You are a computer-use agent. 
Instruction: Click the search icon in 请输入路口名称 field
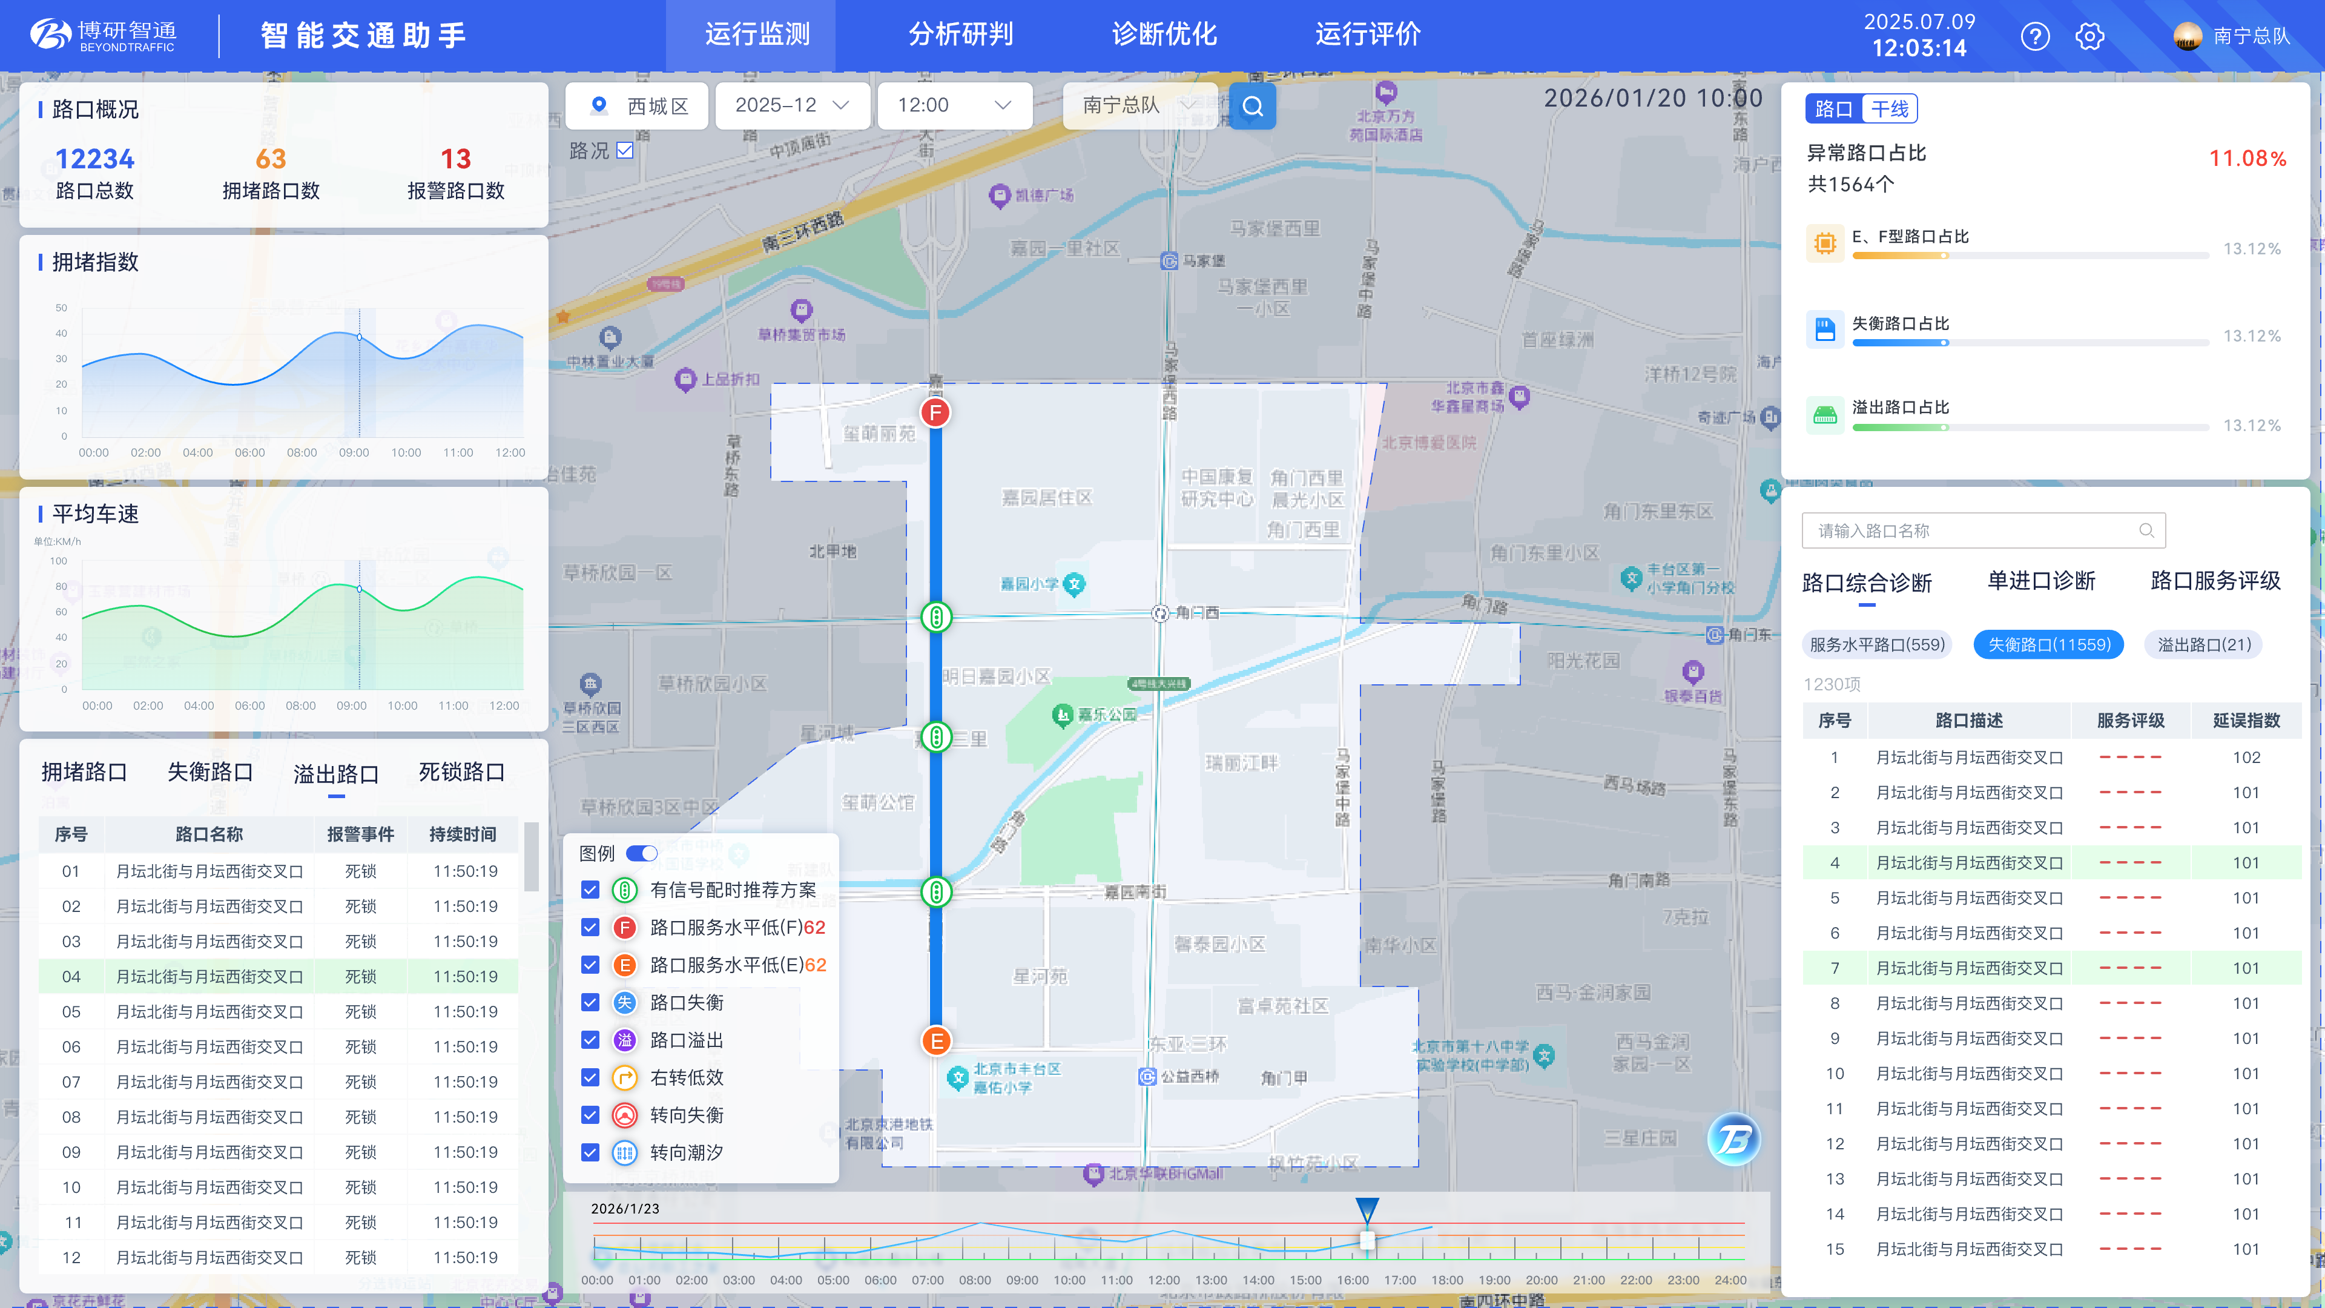(x=2146, y=531)
